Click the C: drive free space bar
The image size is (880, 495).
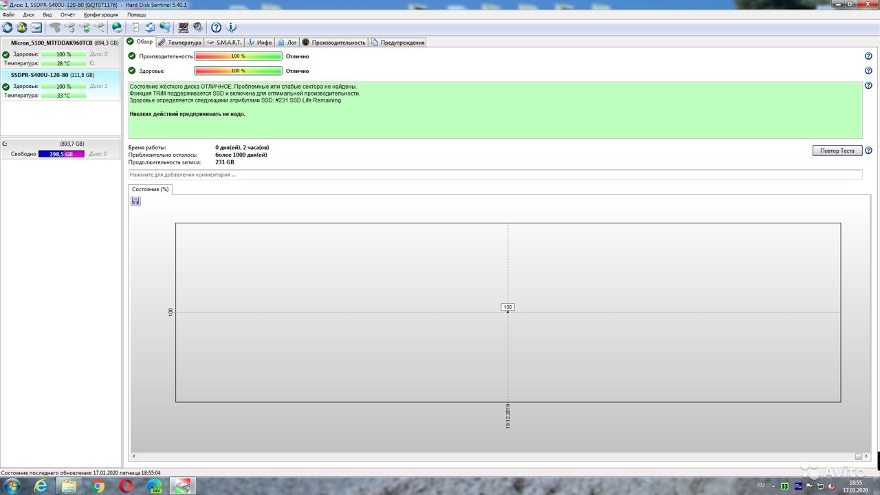(x=61, y=154)
